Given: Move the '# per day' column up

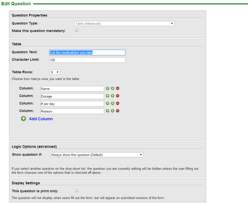Looking at the screenshot, I should 108,103.
